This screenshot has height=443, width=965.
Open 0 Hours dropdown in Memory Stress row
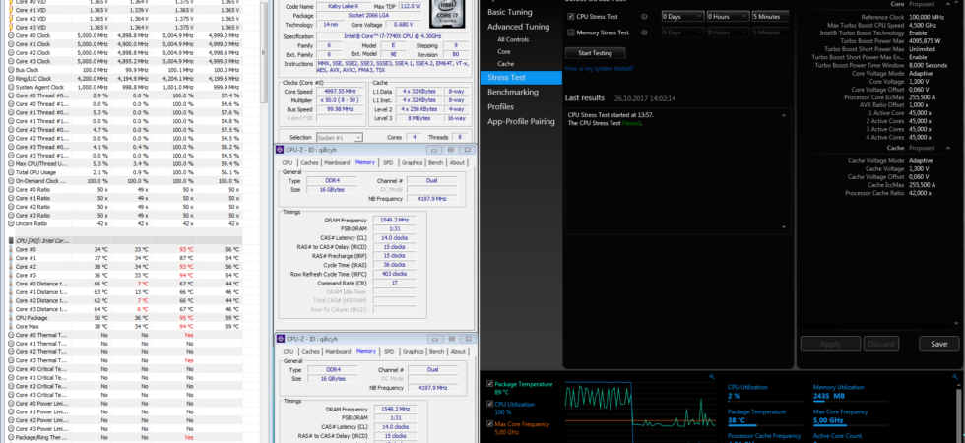(728, 32)
